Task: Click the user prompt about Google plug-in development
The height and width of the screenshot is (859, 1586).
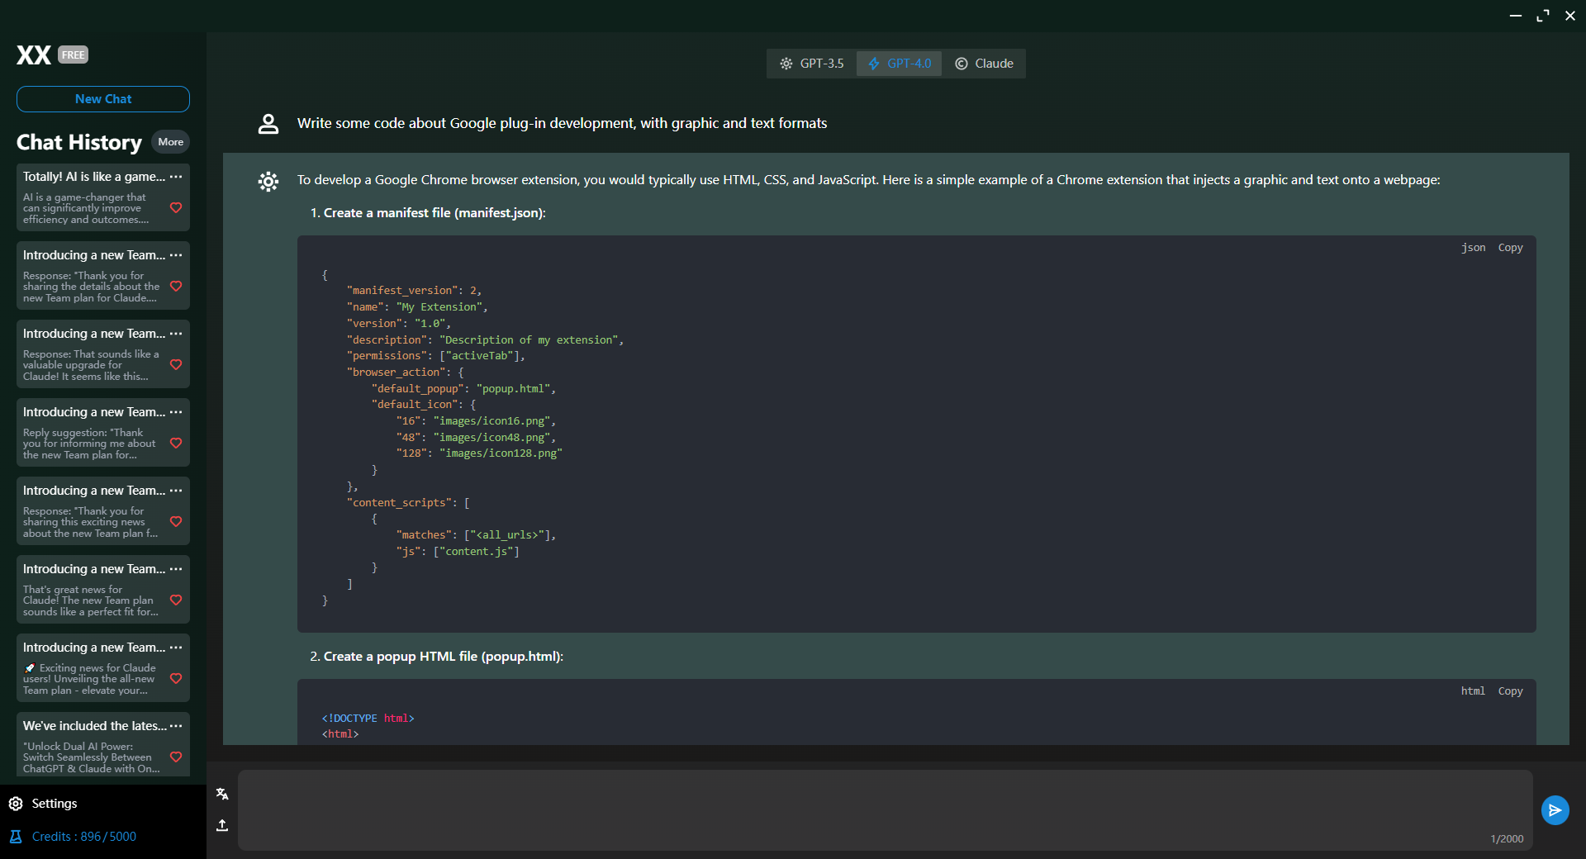Action: 562,123
